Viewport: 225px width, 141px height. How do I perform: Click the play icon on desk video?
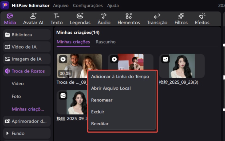tap(114, 59)
